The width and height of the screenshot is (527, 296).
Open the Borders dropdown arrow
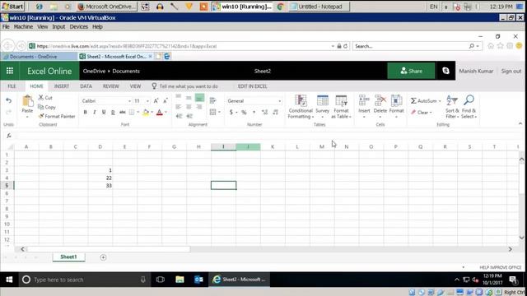click(138, 112)
